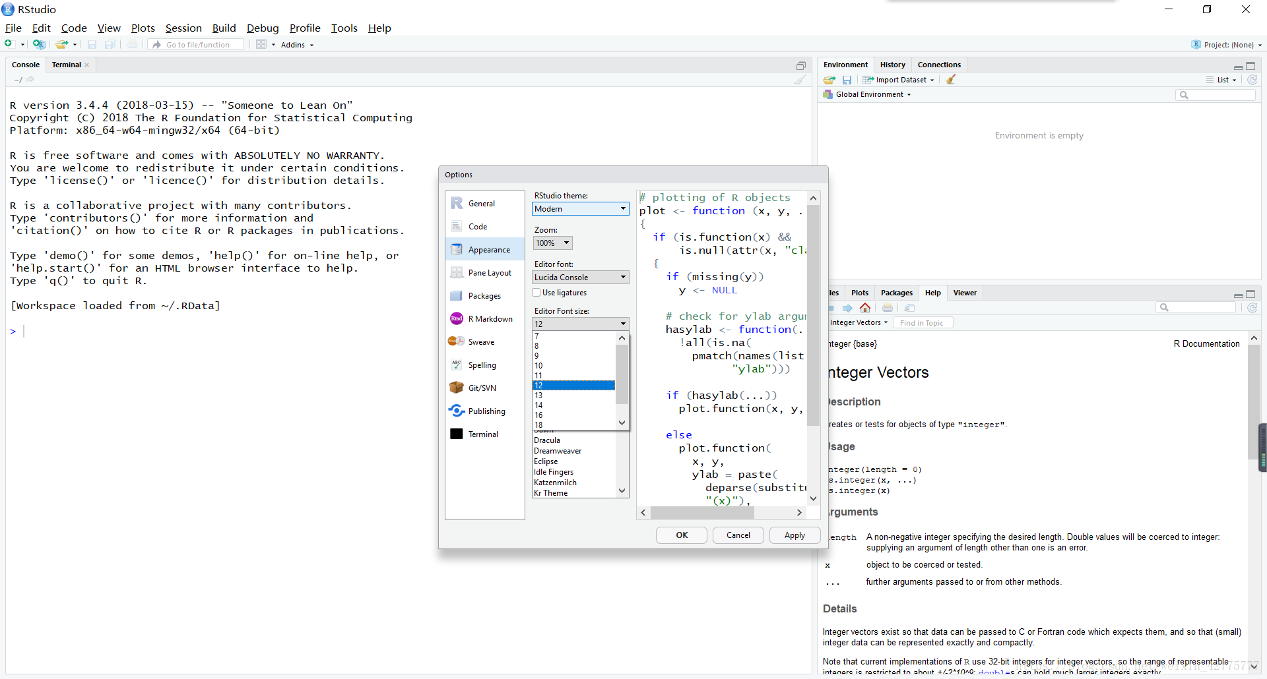Select General in Options sidebar
This screenshot has height=679, width=1267.
485,204
